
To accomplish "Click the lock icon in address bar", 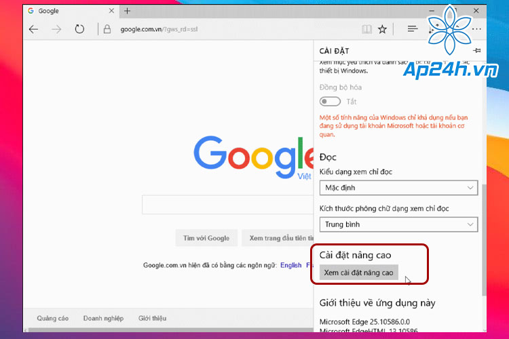I will coord(107,29).
